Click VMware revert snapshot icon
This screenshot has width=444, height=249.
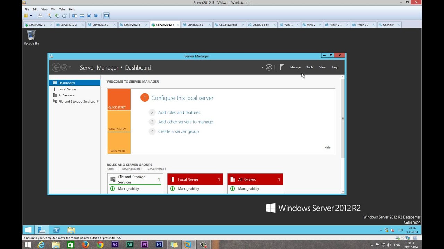click(x=57, y=16)
